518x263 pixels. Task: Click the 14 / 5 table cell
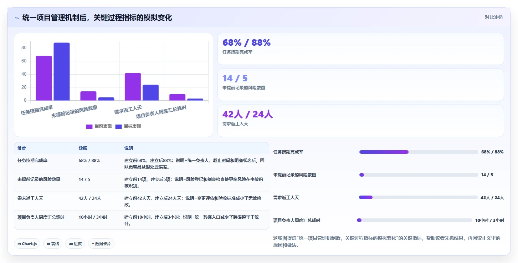(84, 179)
